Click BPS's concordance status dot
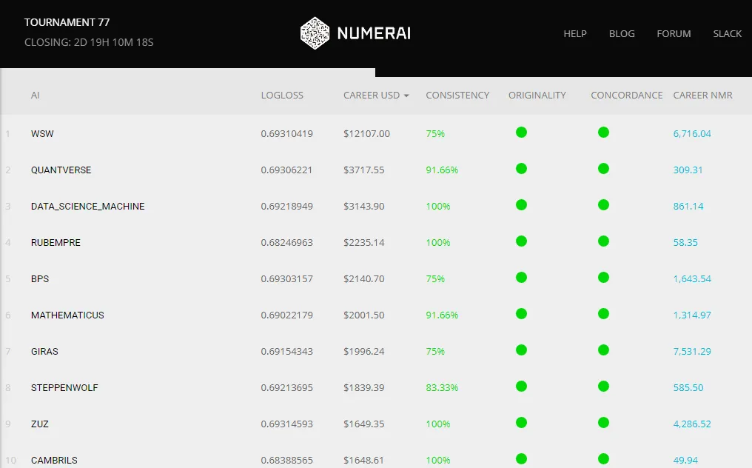 point(603,278)
